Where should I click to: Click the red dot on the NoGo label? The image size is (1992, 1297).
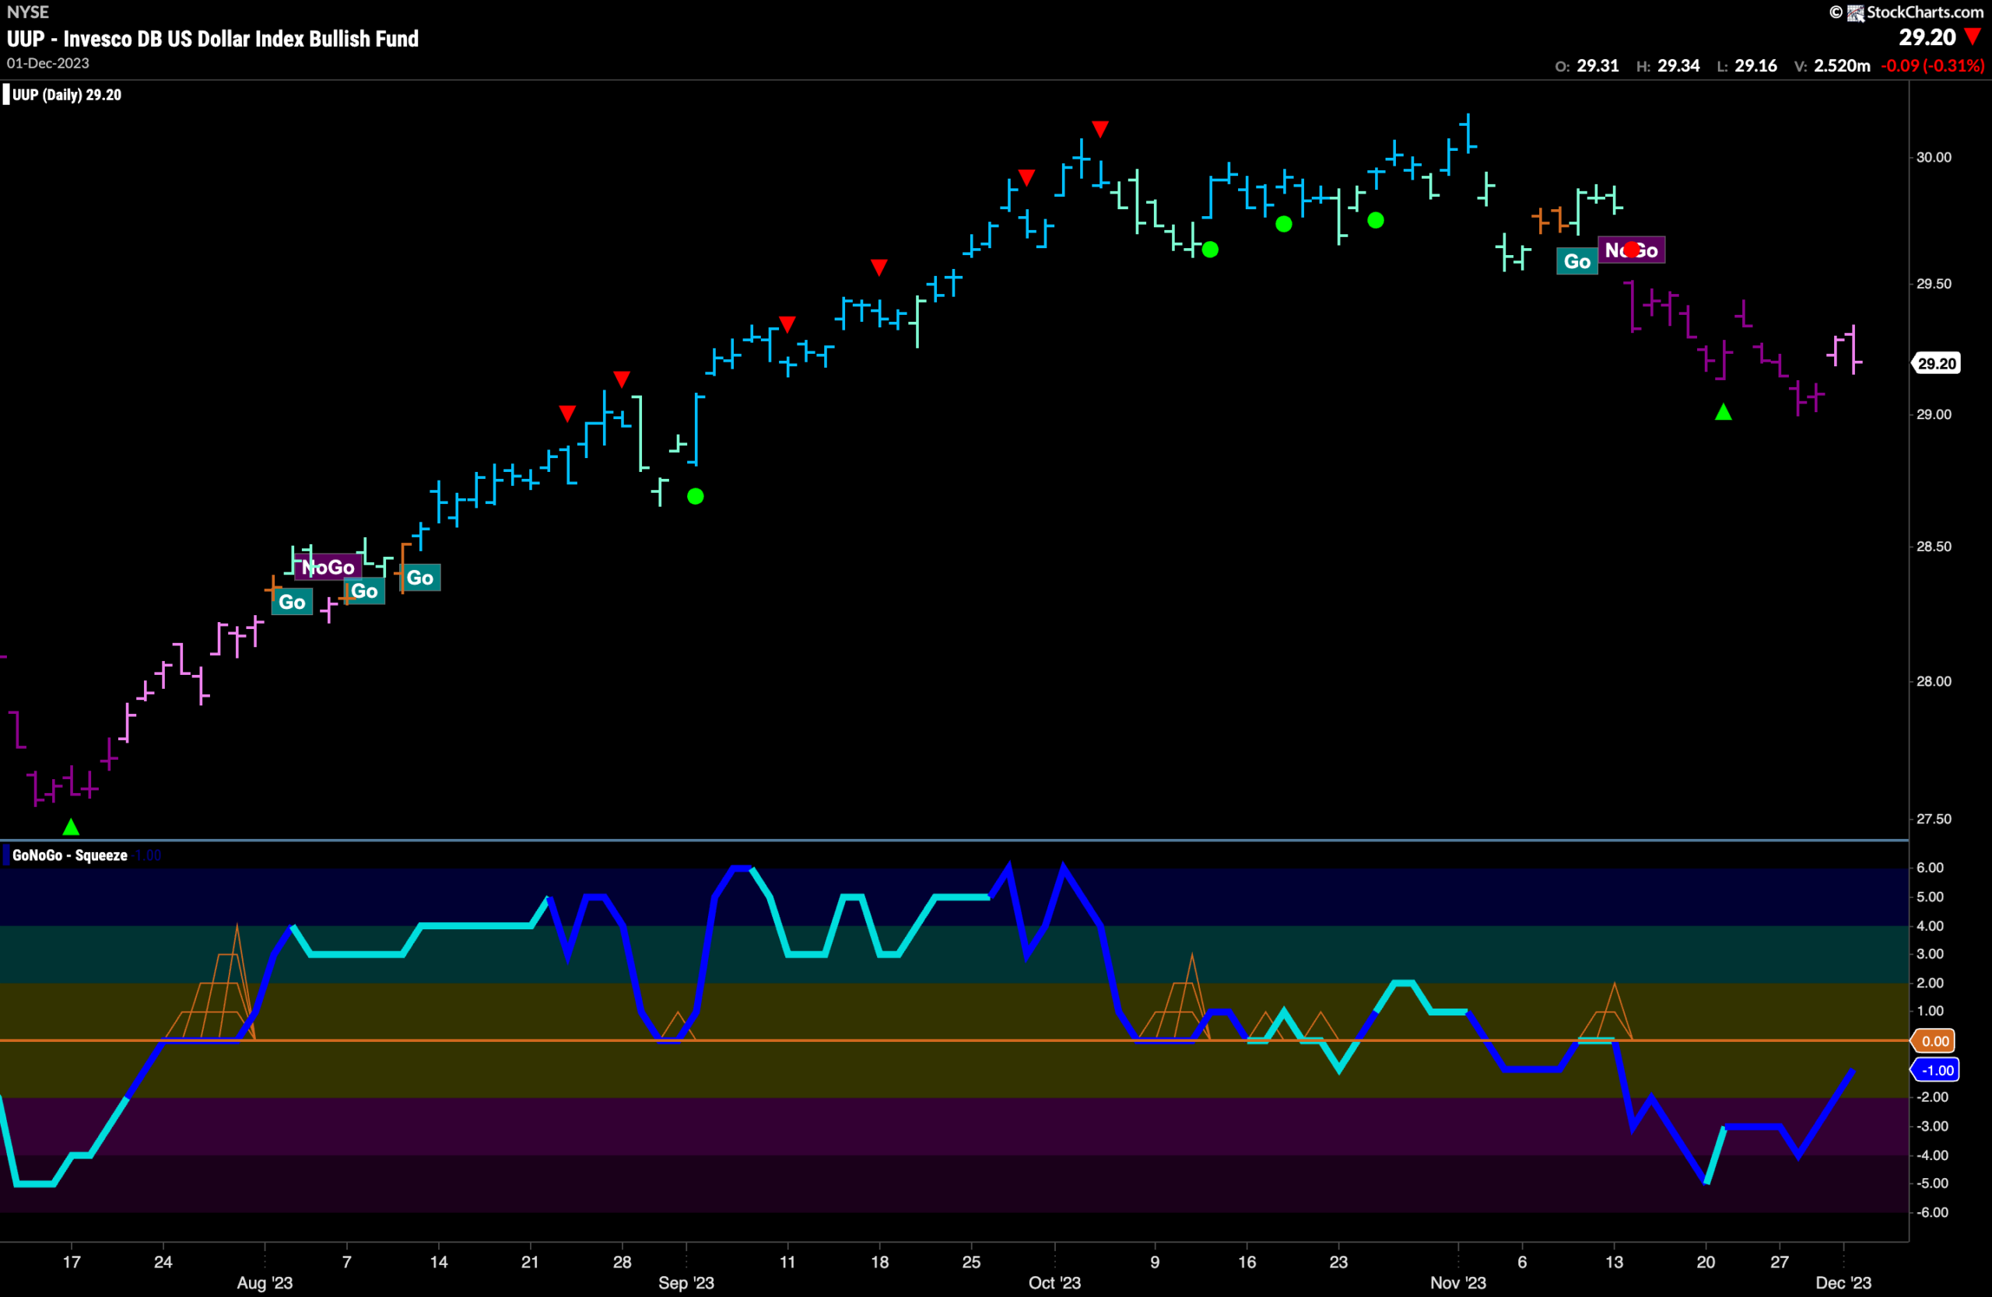click(x=1632, y=249)
